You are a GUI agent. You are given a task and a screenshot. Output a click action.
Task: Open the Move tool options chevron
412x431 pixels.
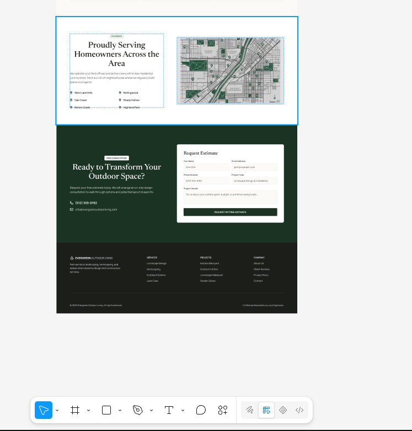57,411
